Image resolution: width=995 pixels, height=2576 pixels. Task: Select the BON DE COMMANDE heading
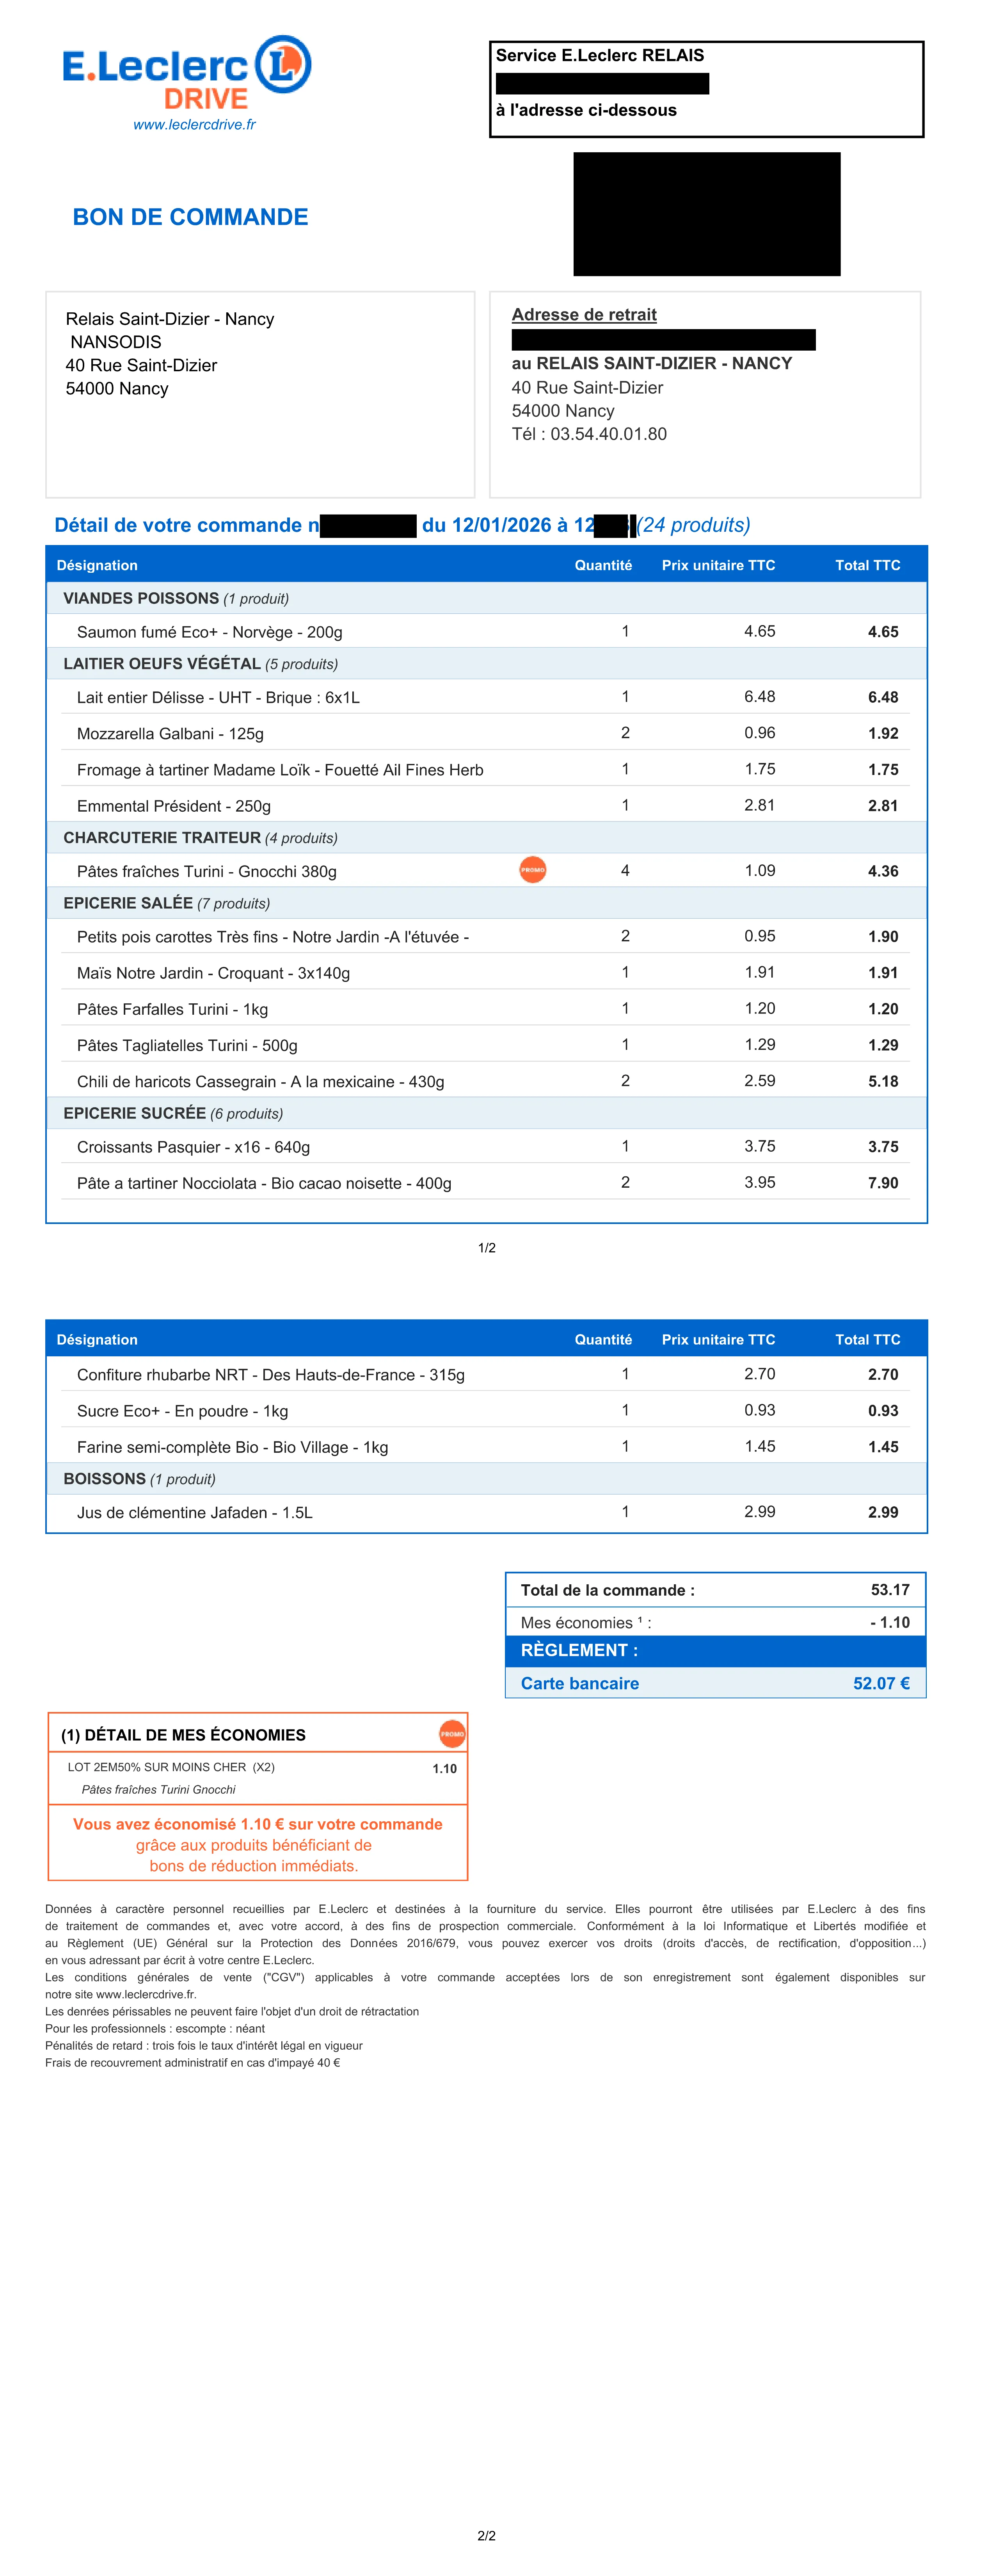click(x=191, y=217)
